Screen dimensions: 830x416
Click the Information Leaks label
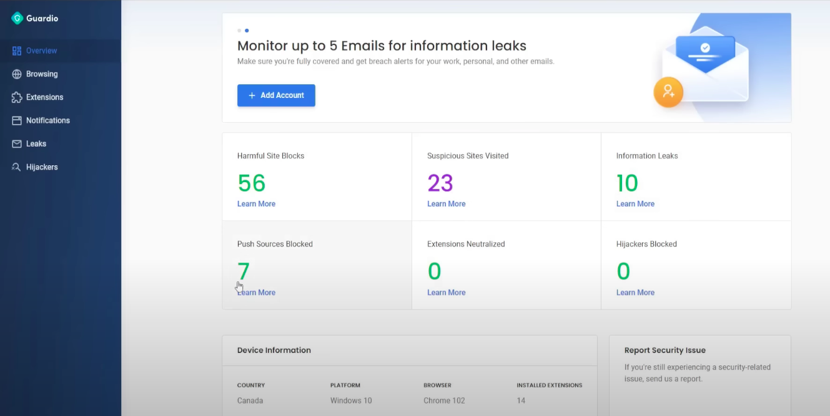click(647, 156)
